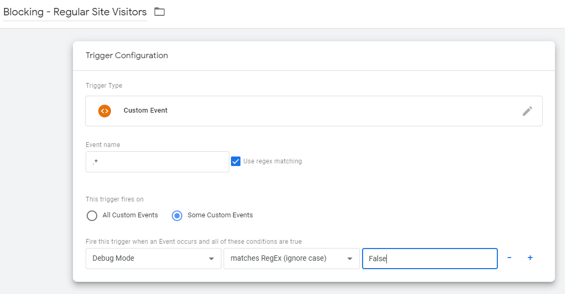This screenshot has width=565, height=294.
Task: Click the trigger name Blocking - Regular Site Visitors
Action: [x=75, y=12]
